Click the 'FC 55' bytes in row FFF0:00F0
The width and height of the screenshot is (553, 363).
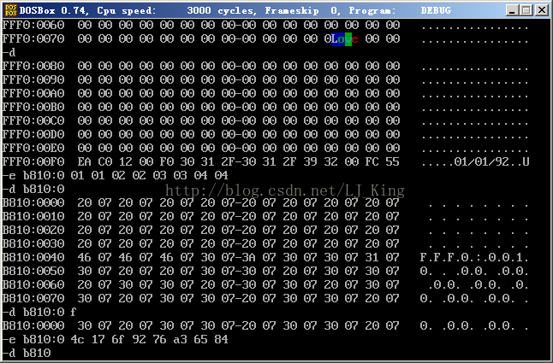(382, 161)
